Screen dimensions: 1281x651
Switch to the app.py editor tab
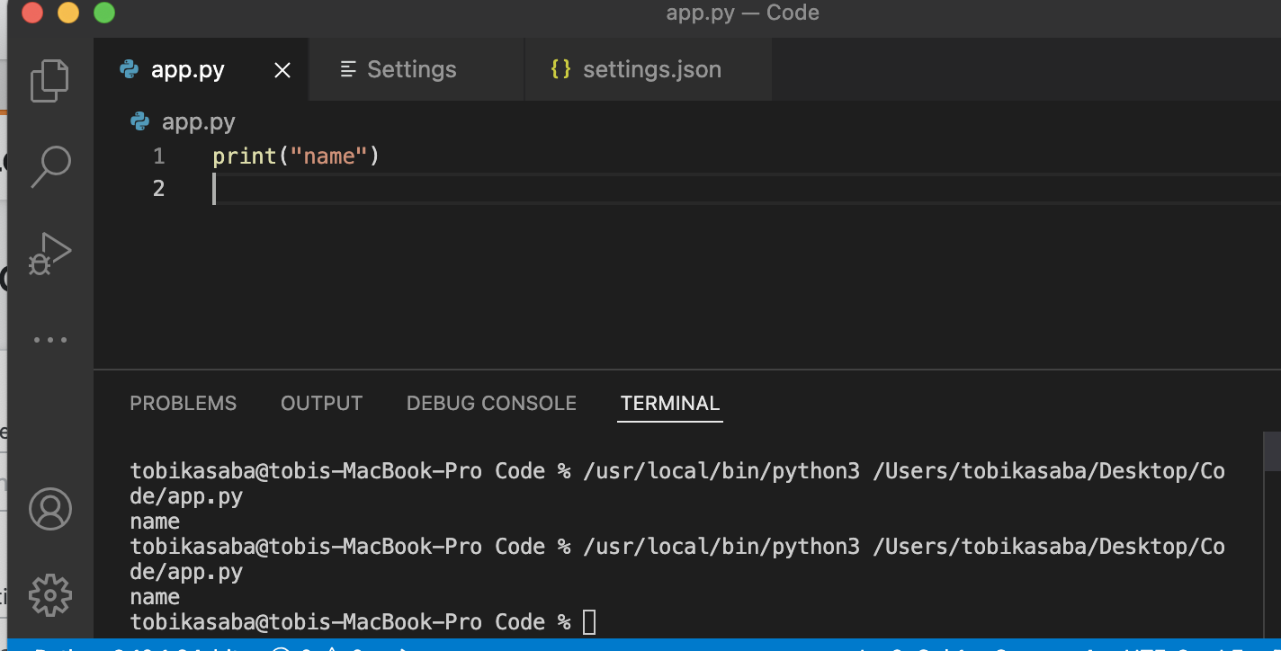click(187, 70)
